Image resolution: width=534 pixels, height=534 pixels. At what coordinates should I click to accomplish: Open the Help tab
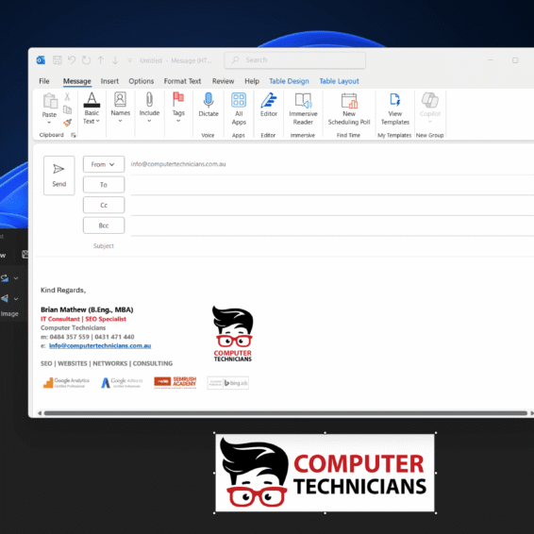[252, 81]
